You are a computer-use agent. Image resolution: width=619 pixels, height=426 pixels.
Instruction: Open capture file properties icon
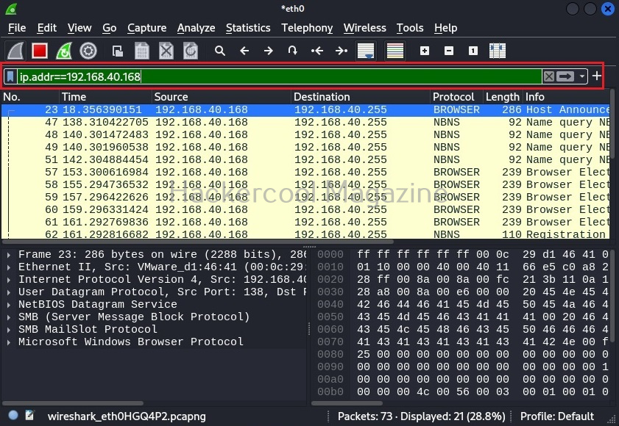pos(29,416)
